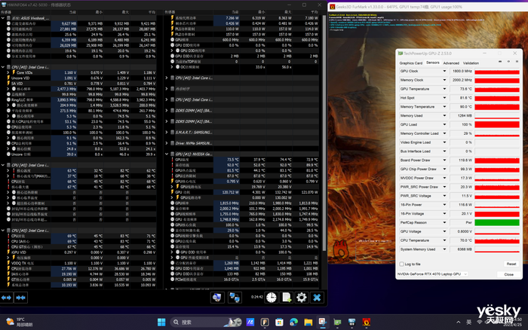The height and width of the screenshot is (330, 528).
Task: Open HWiNFO network connection icon
Action: pyautogui.click(x=235, y=298)
